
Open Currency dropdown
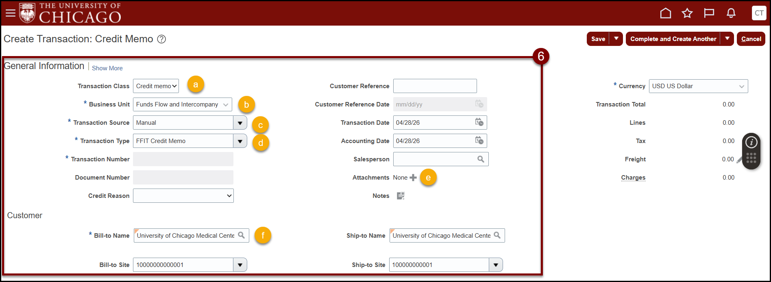(698, 86)
